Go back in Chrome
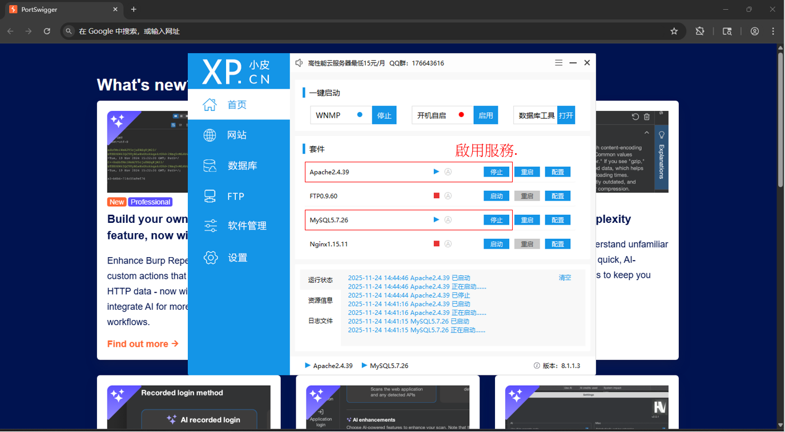 point(10,31)
